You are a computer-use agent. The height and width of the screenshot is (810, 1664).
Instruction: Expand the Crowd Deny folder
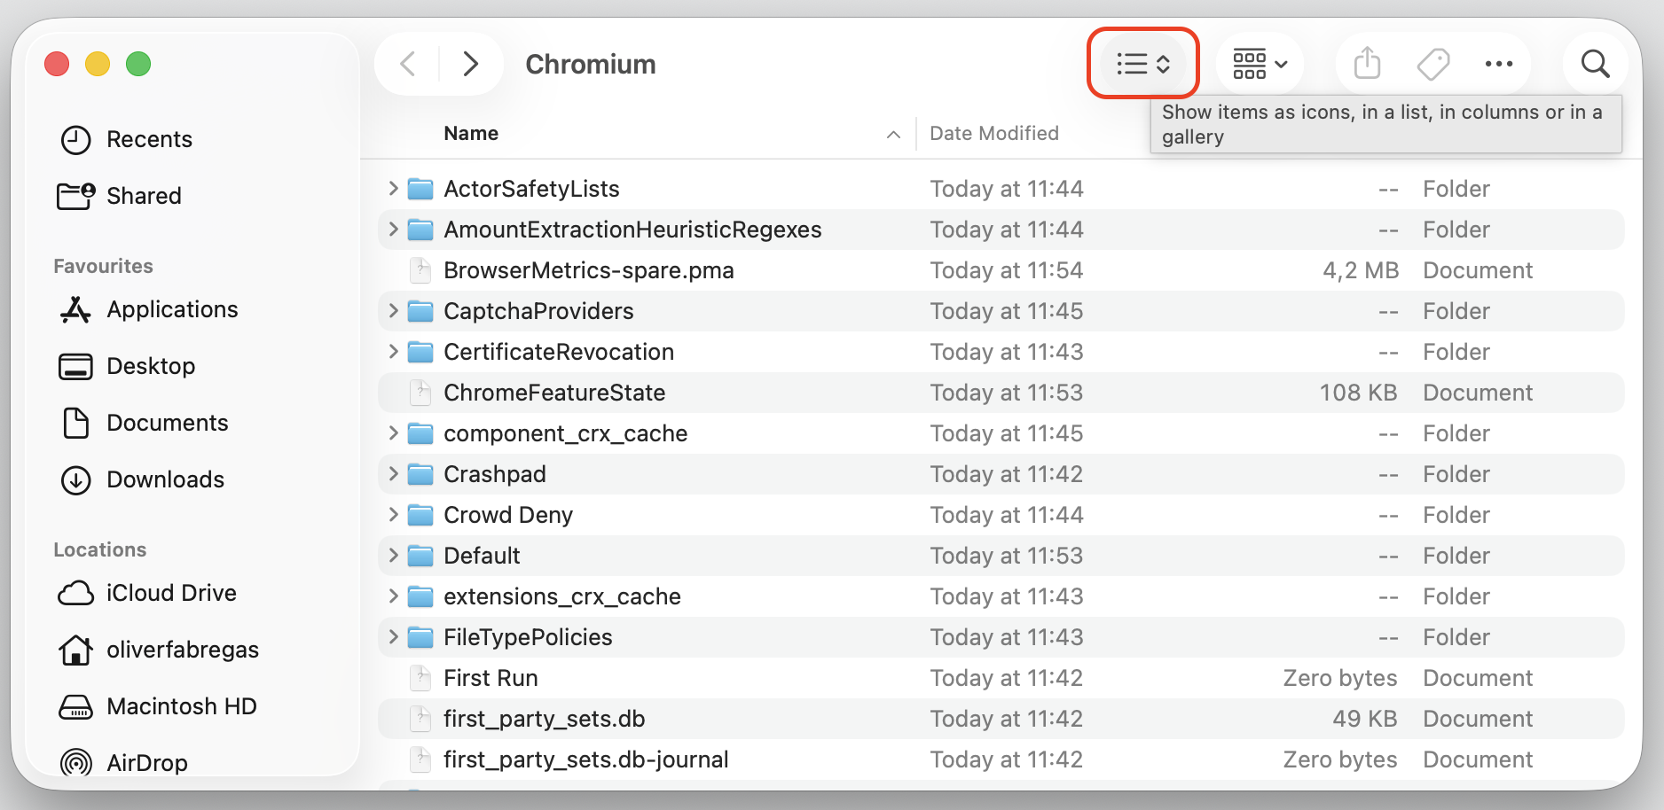tap(393, 515)
